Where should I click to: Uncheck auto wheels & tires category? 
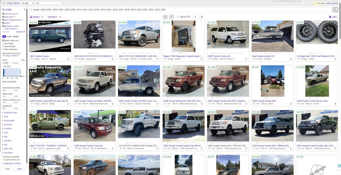pos(3,20)
